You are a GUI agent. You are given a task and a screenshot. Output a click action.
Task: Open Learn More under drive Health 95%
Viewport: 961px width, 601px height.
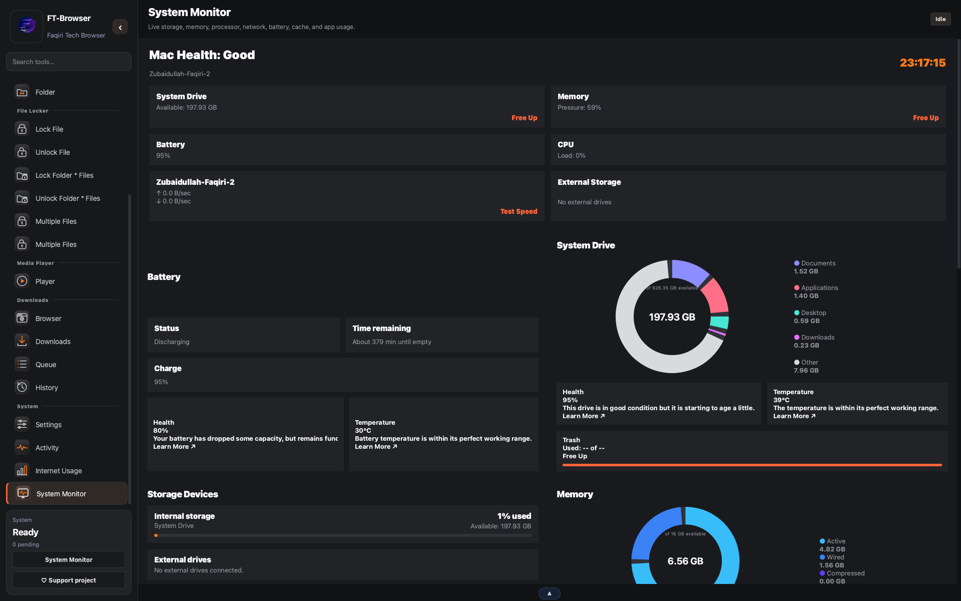point(584,416)
